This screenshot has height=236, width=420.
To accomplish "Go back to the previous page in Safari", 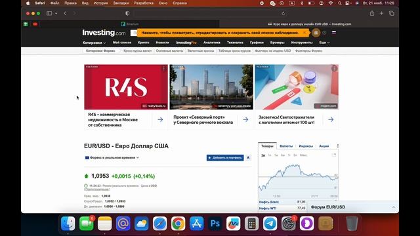I will (65, 13).
